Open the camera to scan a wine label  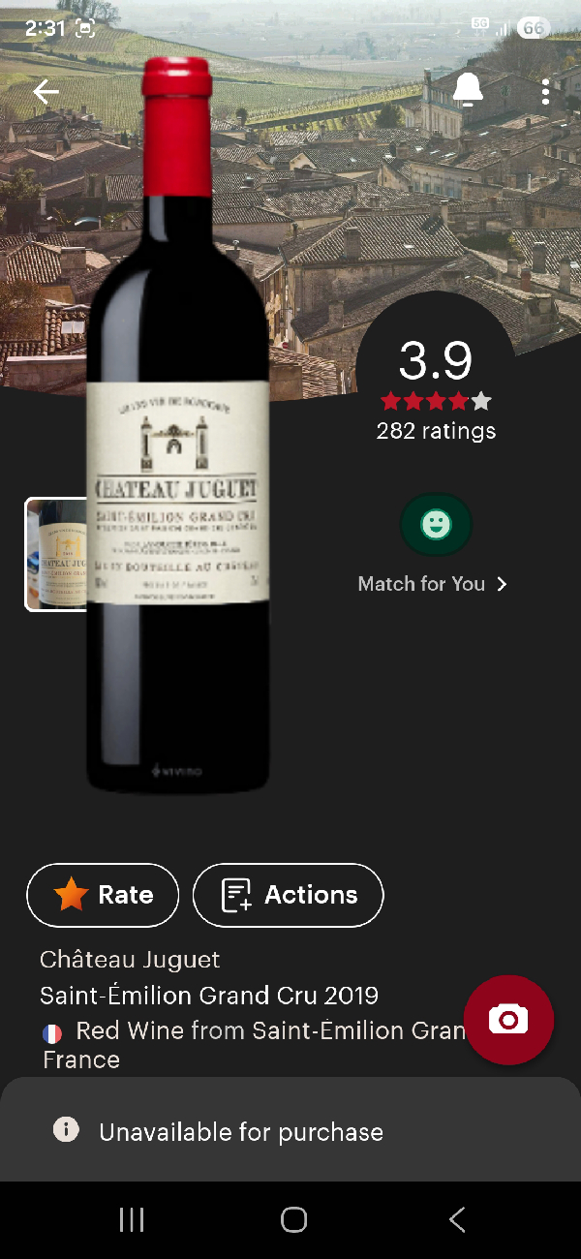[x=509, y=1020]
